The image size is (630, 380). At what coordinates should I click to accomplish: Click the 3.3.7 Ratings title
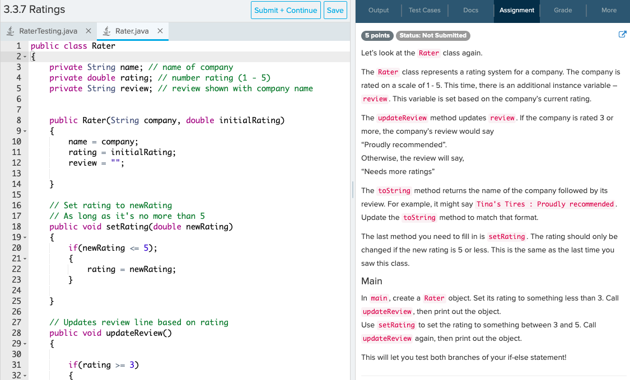34,10
